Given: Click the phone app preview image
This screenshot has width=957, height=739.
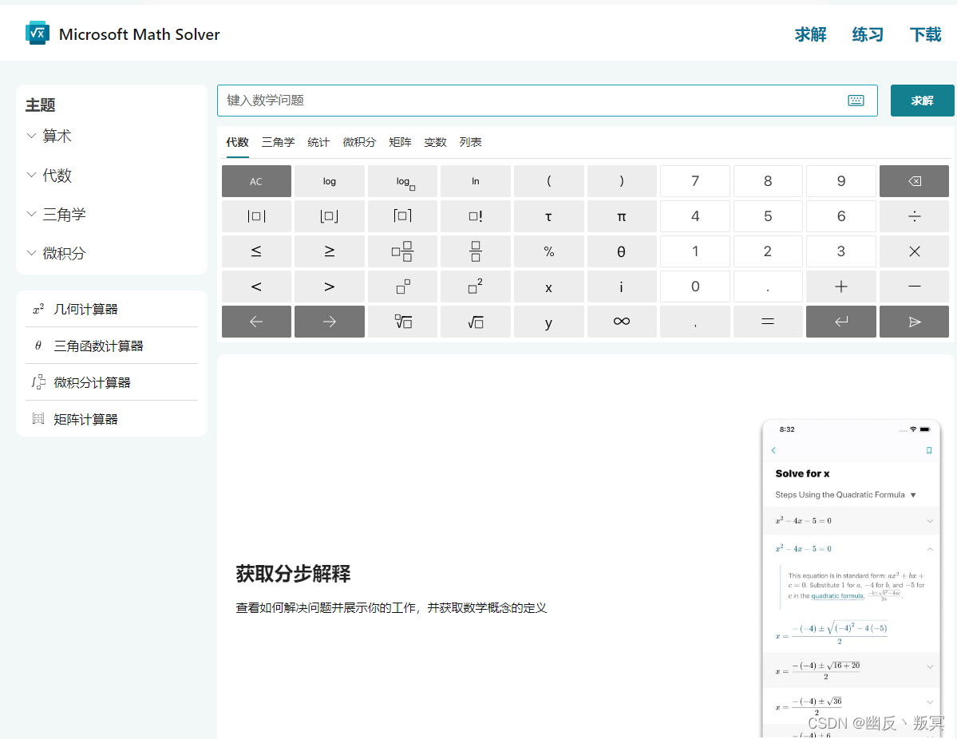Looking at the screenshot, I should [x=851, y=579].
